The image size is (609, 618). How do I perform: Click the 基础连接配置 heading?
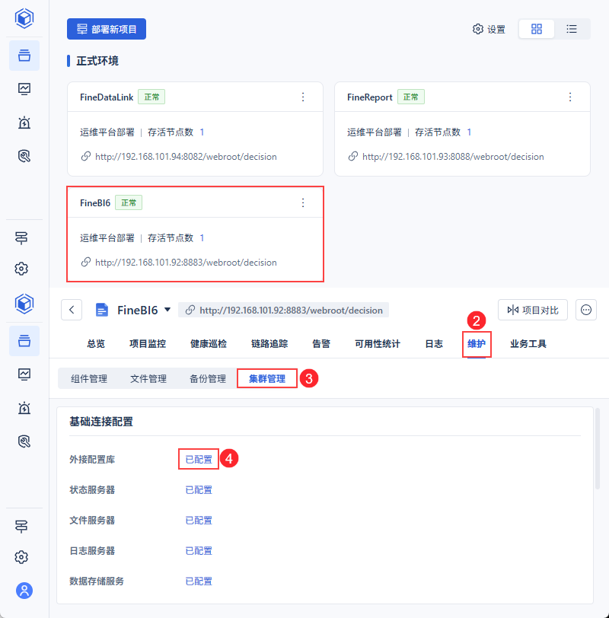(x=101, y=422)
